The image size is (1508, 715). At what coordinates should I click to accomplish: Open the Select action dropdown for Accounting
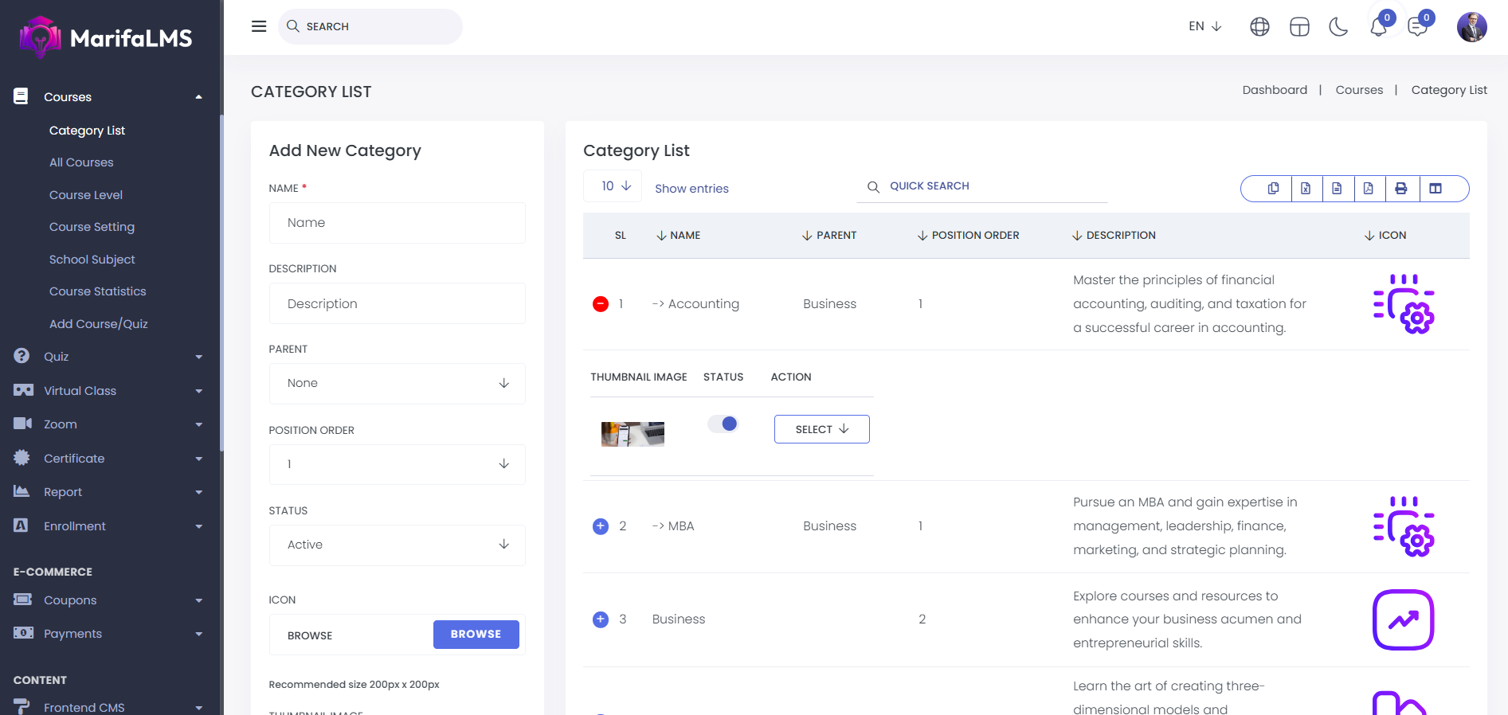(821, 429)
